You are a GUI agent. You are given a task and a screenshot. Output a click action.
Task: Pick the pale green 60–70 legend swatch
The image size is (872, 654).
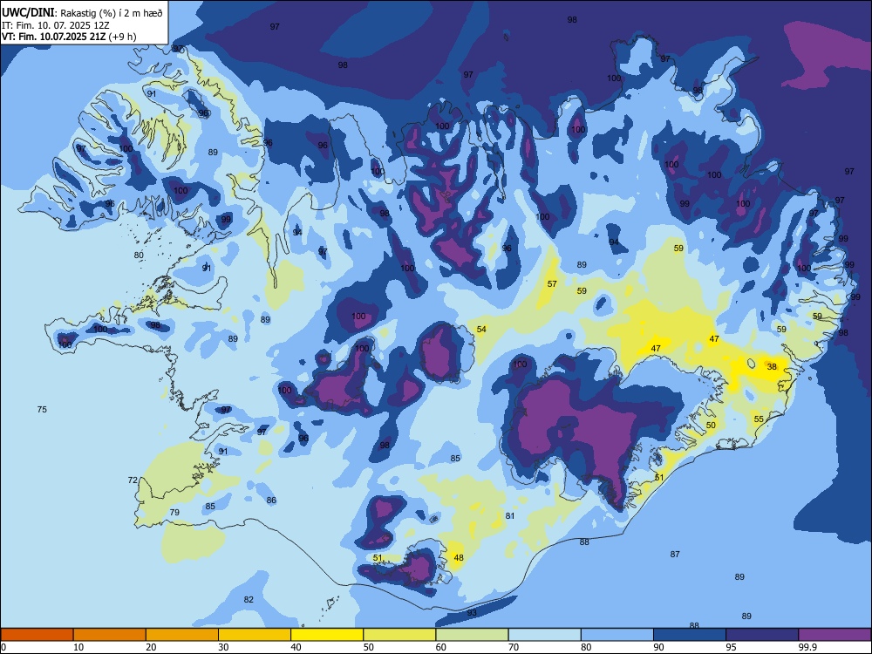click(x=472, y=635)
